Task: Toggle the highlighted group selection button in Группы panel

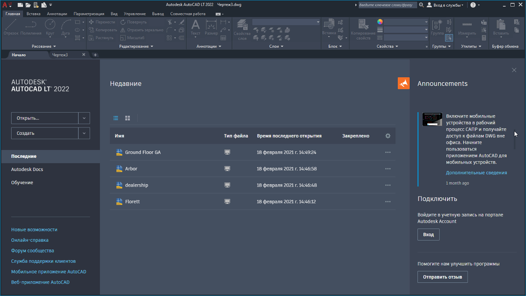Action: pyautogui.click(x=449, y=38)
